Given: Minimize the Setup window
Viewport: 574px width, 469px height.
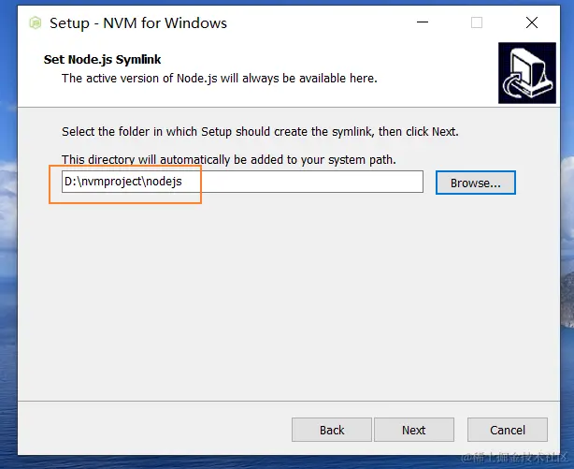Looking at the screenshot, I should tap(422, 22).
